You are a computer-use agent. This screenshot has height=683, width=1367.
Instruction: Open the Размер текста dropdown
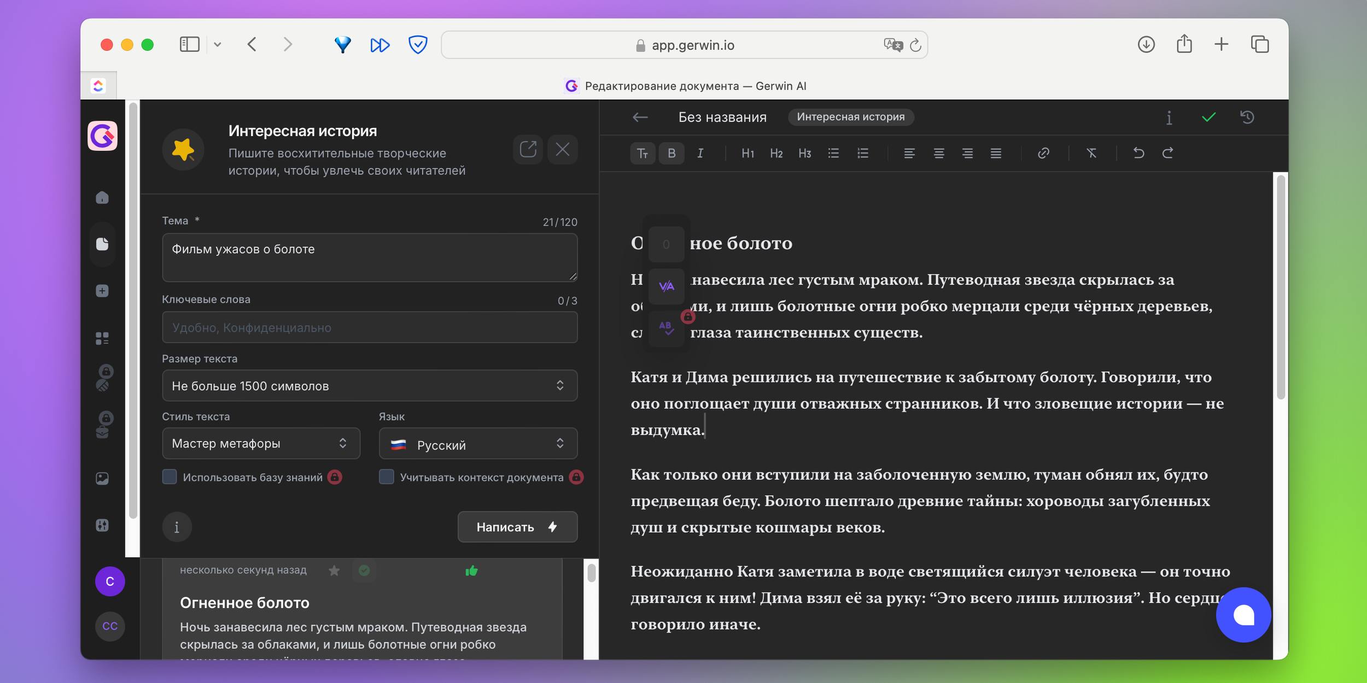point(370,386)
